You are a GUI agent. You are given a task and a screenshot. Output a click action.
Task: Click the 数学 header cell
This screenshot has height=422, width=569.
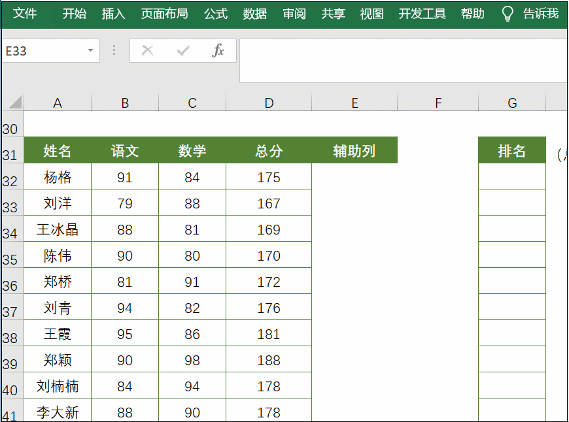pos(192,150)
